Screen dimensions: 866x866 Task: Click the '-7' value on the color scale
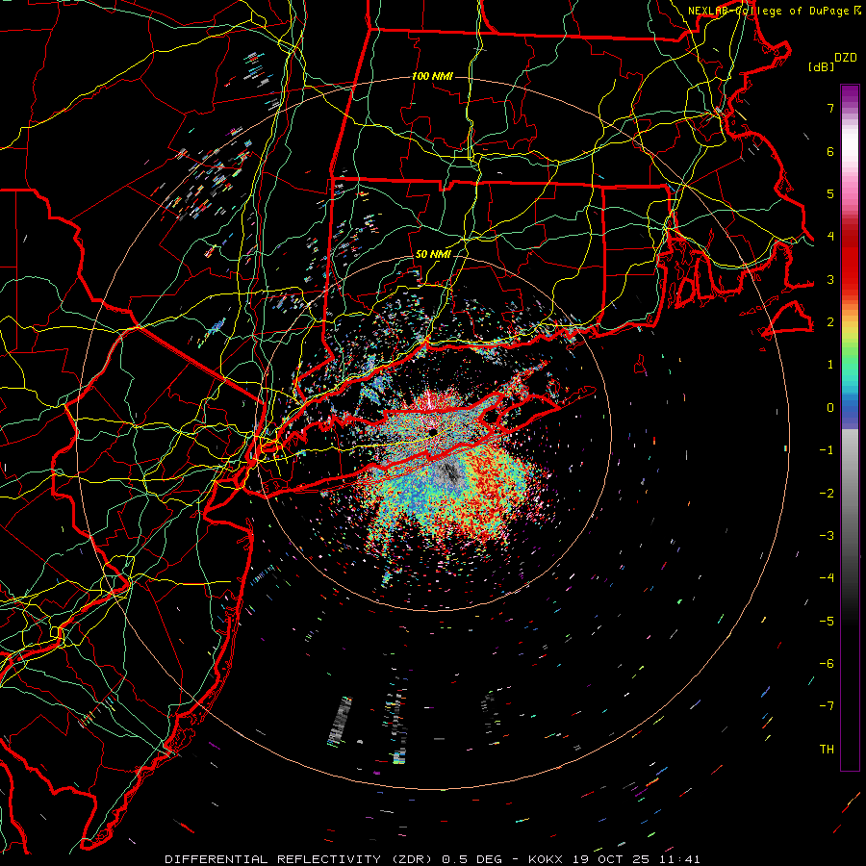pyautogui.click(x=827, y=706)
